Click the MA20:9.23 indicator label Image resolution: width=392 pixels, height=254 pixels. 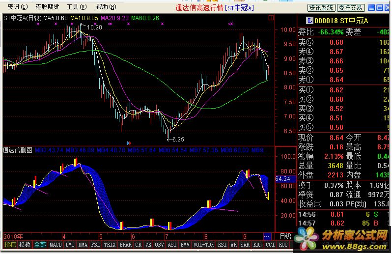click(x=115, y=18)
